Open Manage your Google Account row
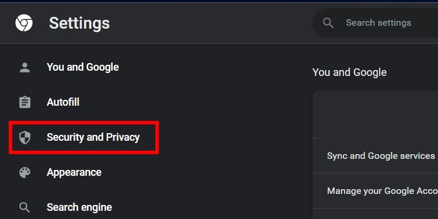438x219 pixels. coord(375,191)
